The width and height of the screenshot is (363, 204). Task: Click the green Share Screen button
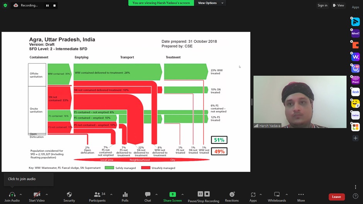pyautogui.click(x=173, y=197)
